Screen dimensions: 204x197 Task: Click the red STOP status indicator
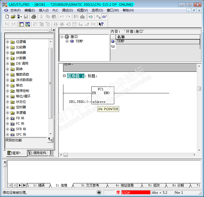[x=136, y=193]
